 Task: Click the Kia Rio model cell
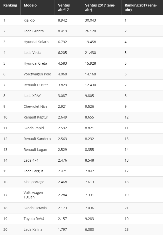pyautogui.click(x=29, y=20)
